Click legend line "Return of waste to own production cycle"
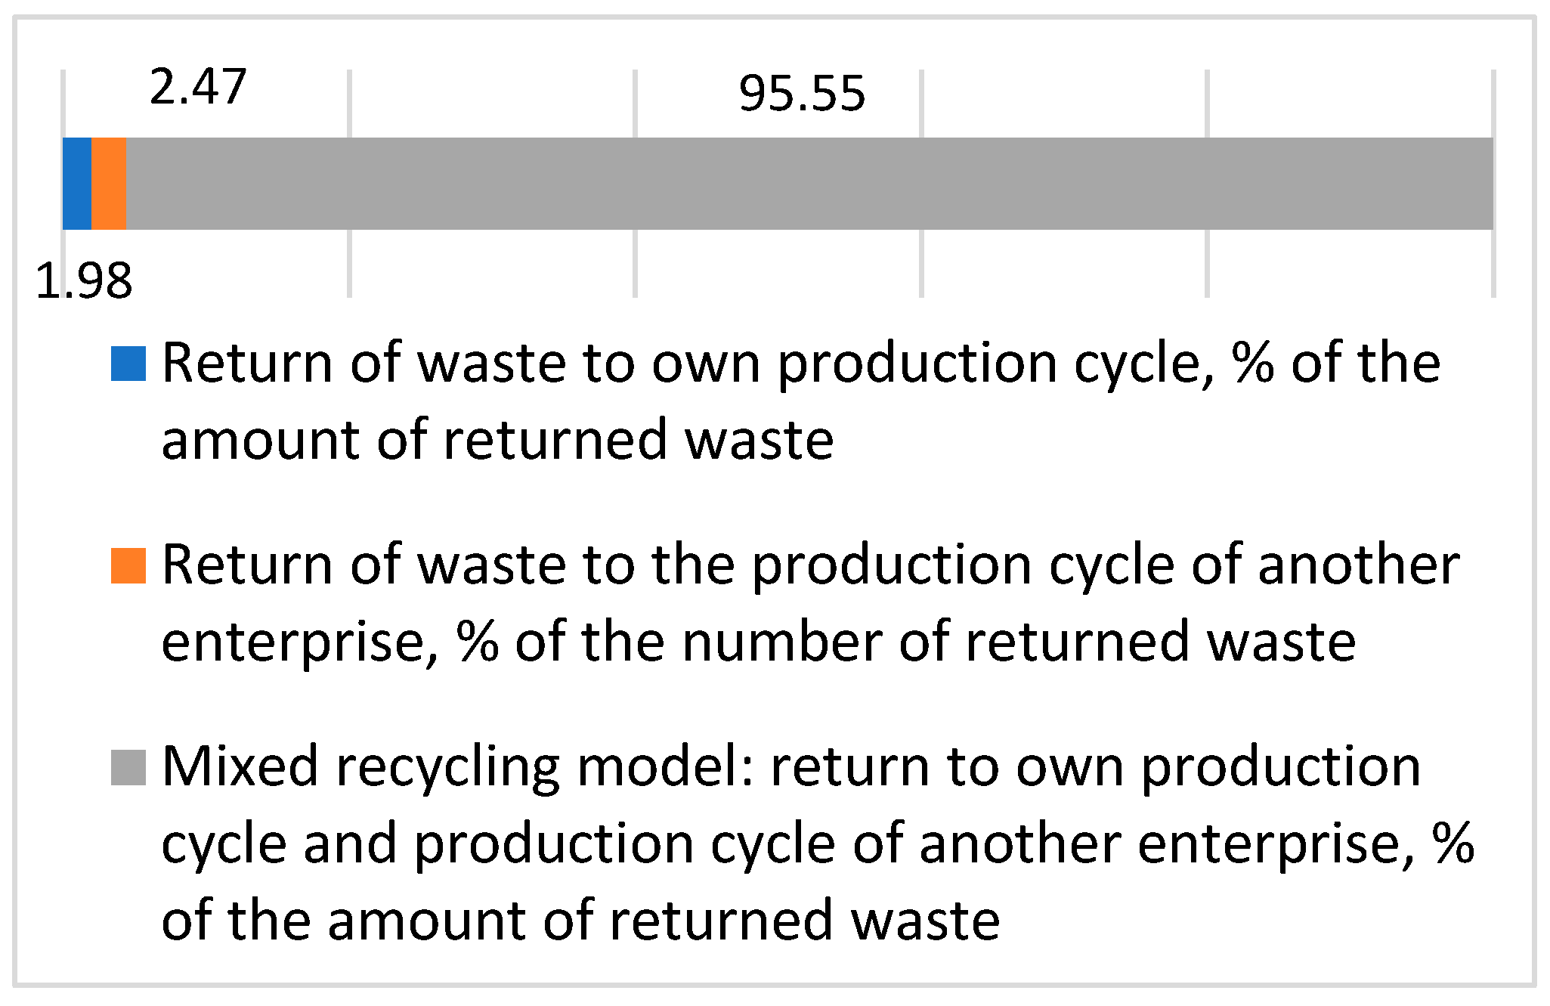 click(x=801, y=364)
